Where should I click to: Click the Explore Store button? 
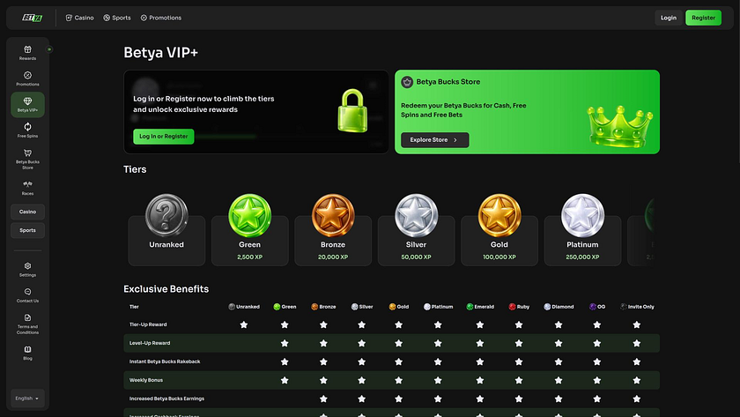pos(434,140)
